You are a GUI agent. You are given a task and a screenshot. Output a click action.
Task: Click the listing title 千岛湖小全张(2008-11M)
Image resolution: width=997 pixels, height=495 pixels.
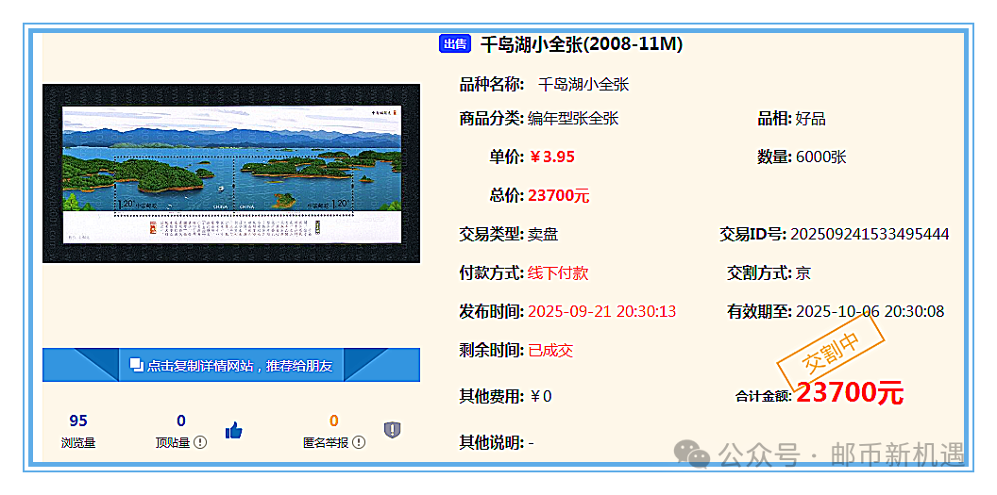click(581, 43)
